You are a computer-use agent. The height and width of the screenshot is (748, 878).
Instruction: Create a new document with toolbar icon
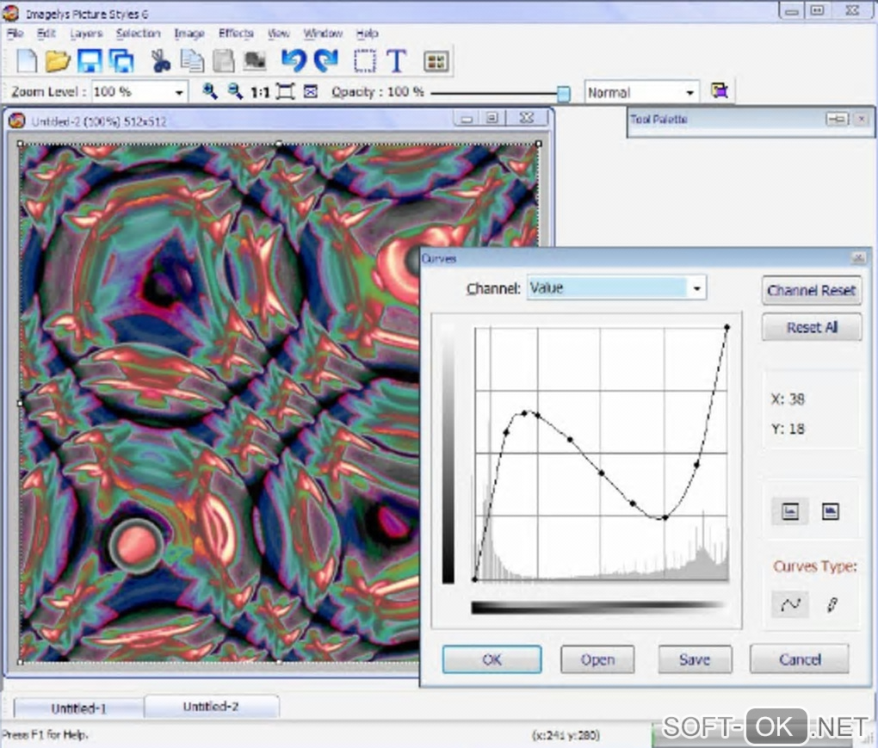click(x=27, y=61)
